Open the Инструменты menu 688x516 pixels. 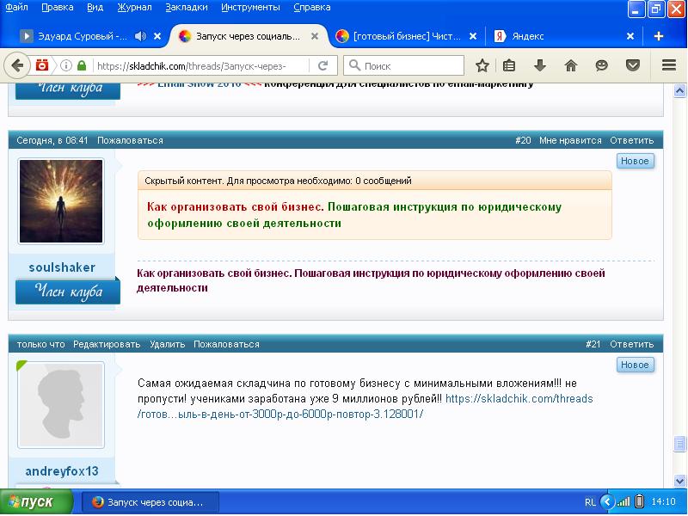[250, 8]
